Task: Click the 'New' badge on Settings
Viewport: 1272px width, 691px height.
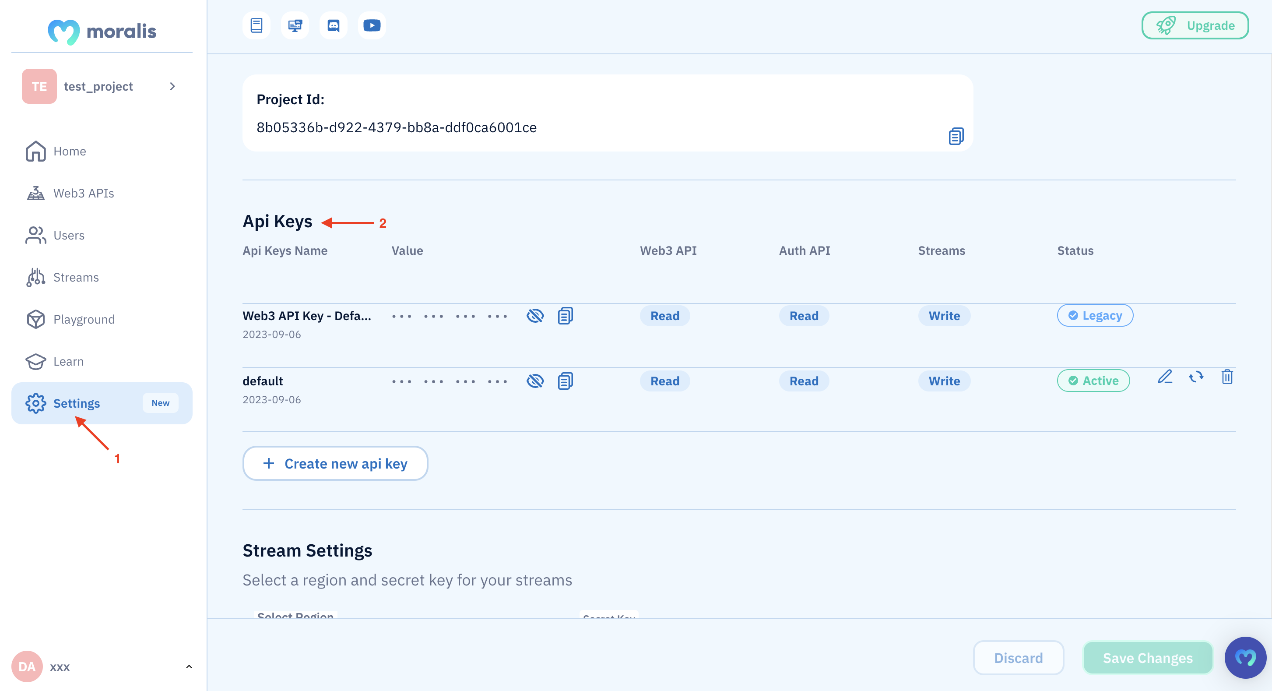Action: 161,403
